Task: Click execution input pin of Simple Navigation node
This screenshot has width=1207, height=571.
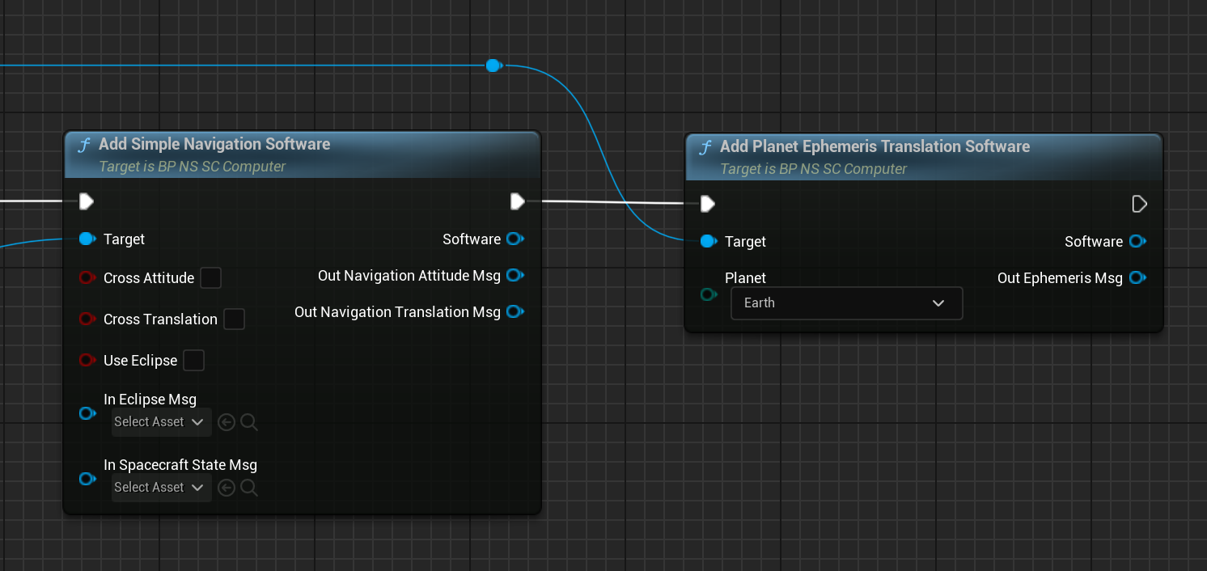Action: (x=87, y=201)
